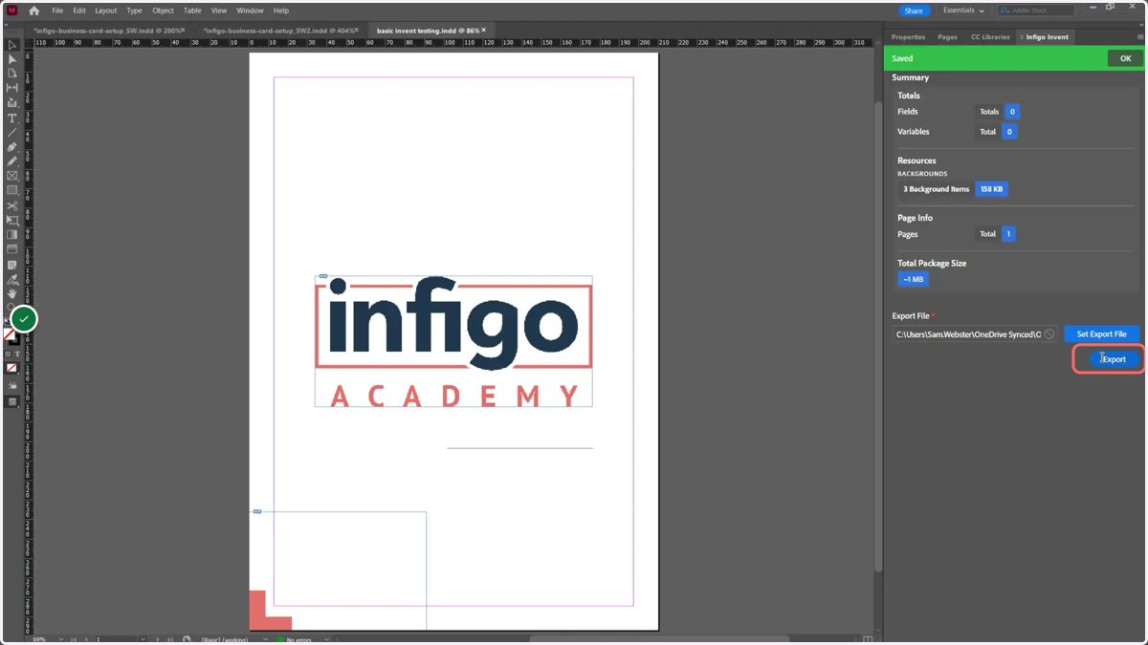Open the Window menu
Viewport: 1148px width, 645px height.
tap(250, 11)
